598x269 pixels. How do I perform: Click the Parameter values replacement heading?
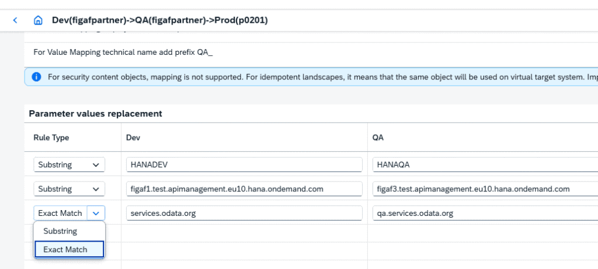[95, 114]
